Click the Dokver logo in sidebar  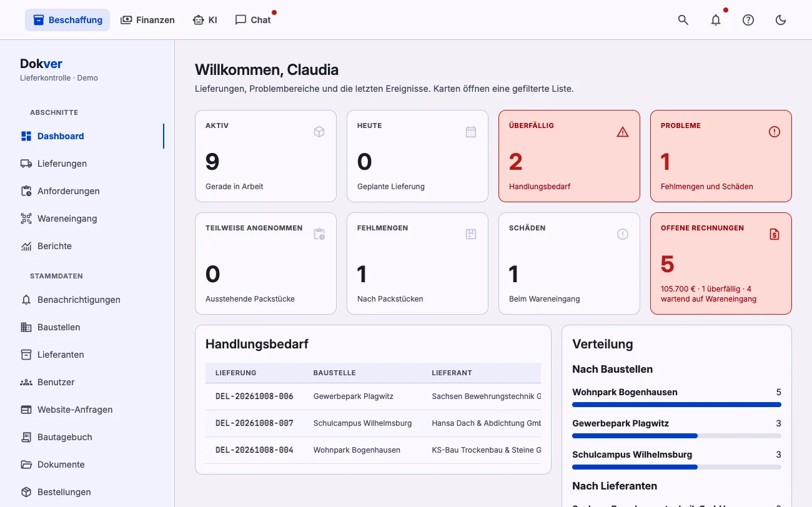coord(41,64)
